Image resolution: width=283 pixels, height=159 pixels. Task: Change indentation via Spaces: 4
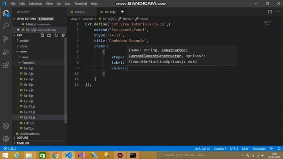(x=220, y=149)
